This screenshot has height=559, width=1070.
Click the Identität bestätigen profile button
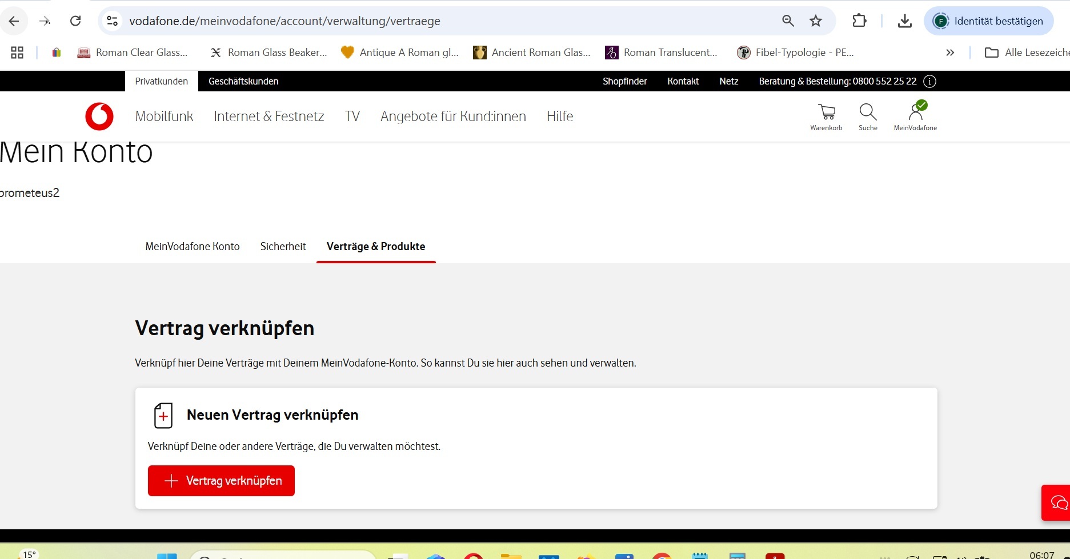pos(988,21)
